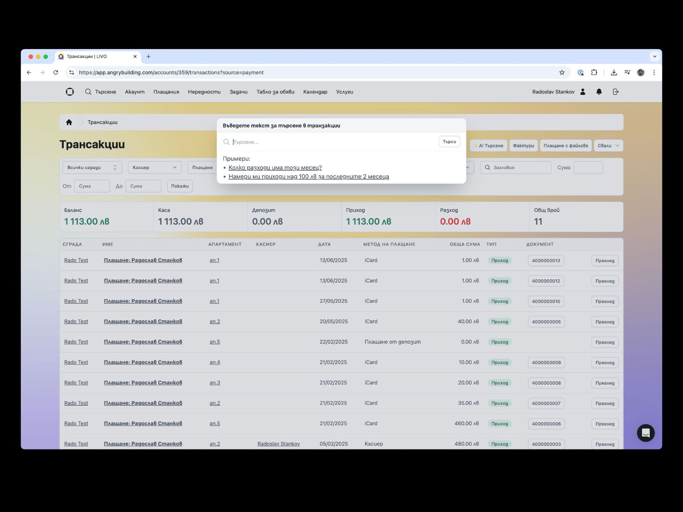Click the Търси search button
This screenshot has height=512, width=683.
pos(449,142)
